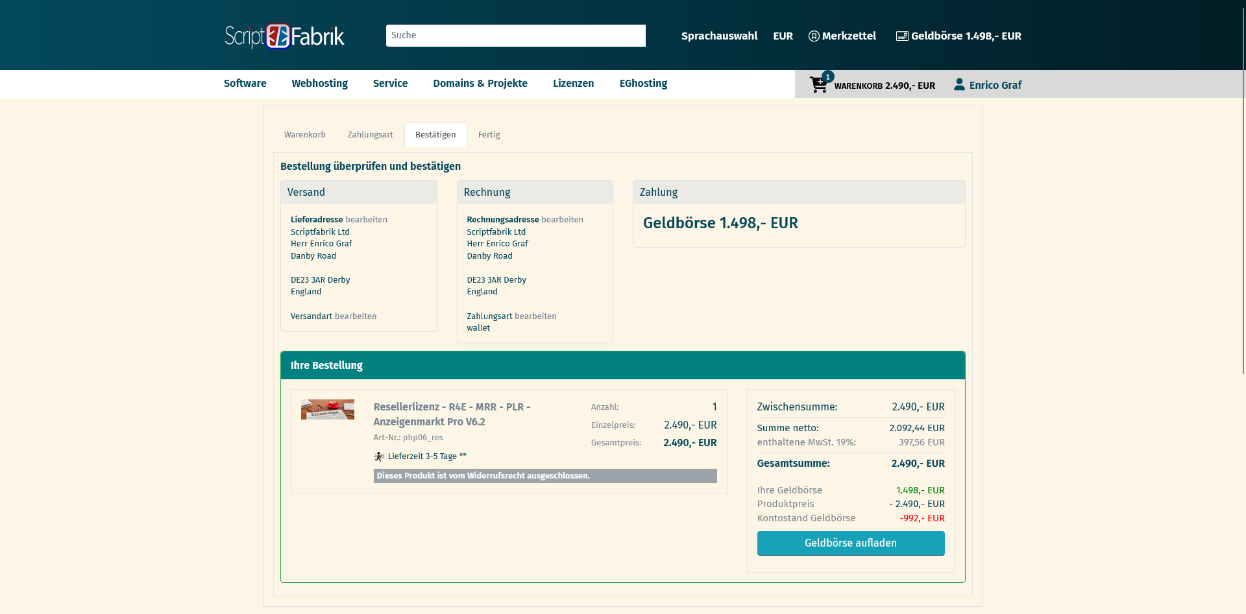Click the Geldbörse wallet icon in header
Screen dimensions: 1246x614
click(x=902, y=36)
